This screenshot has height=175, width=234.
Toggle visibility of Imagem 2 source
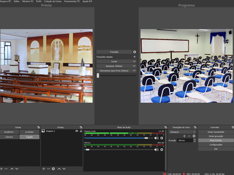(x=77, y=131)
